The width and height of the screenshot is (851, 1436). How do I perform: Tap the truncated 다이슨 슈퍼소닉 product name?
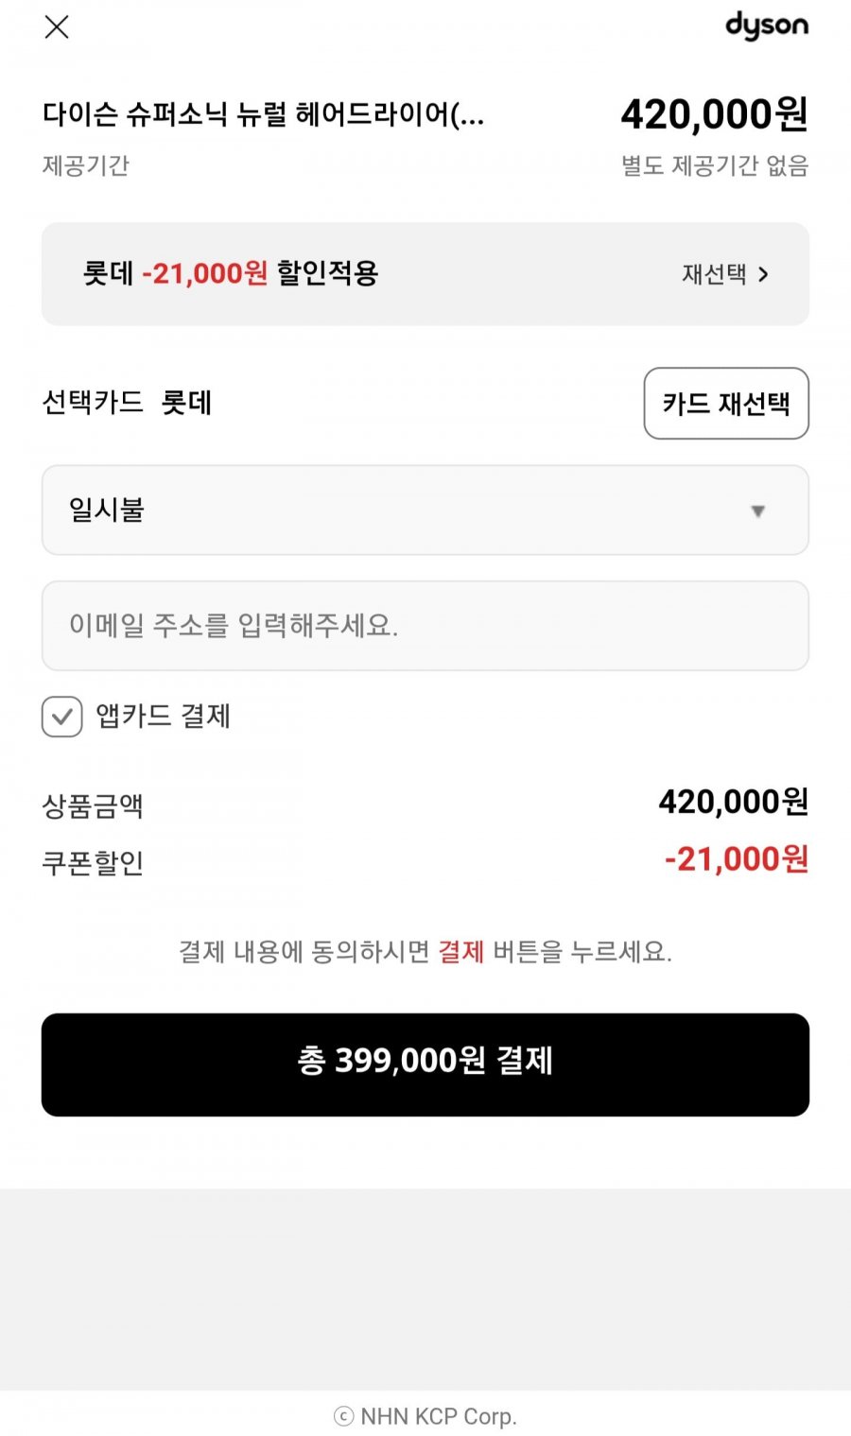coord(263,114)
